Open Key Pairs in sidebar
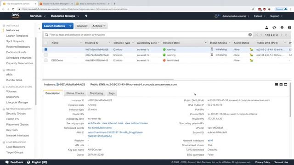294x165 pixels. pos(12,130)
